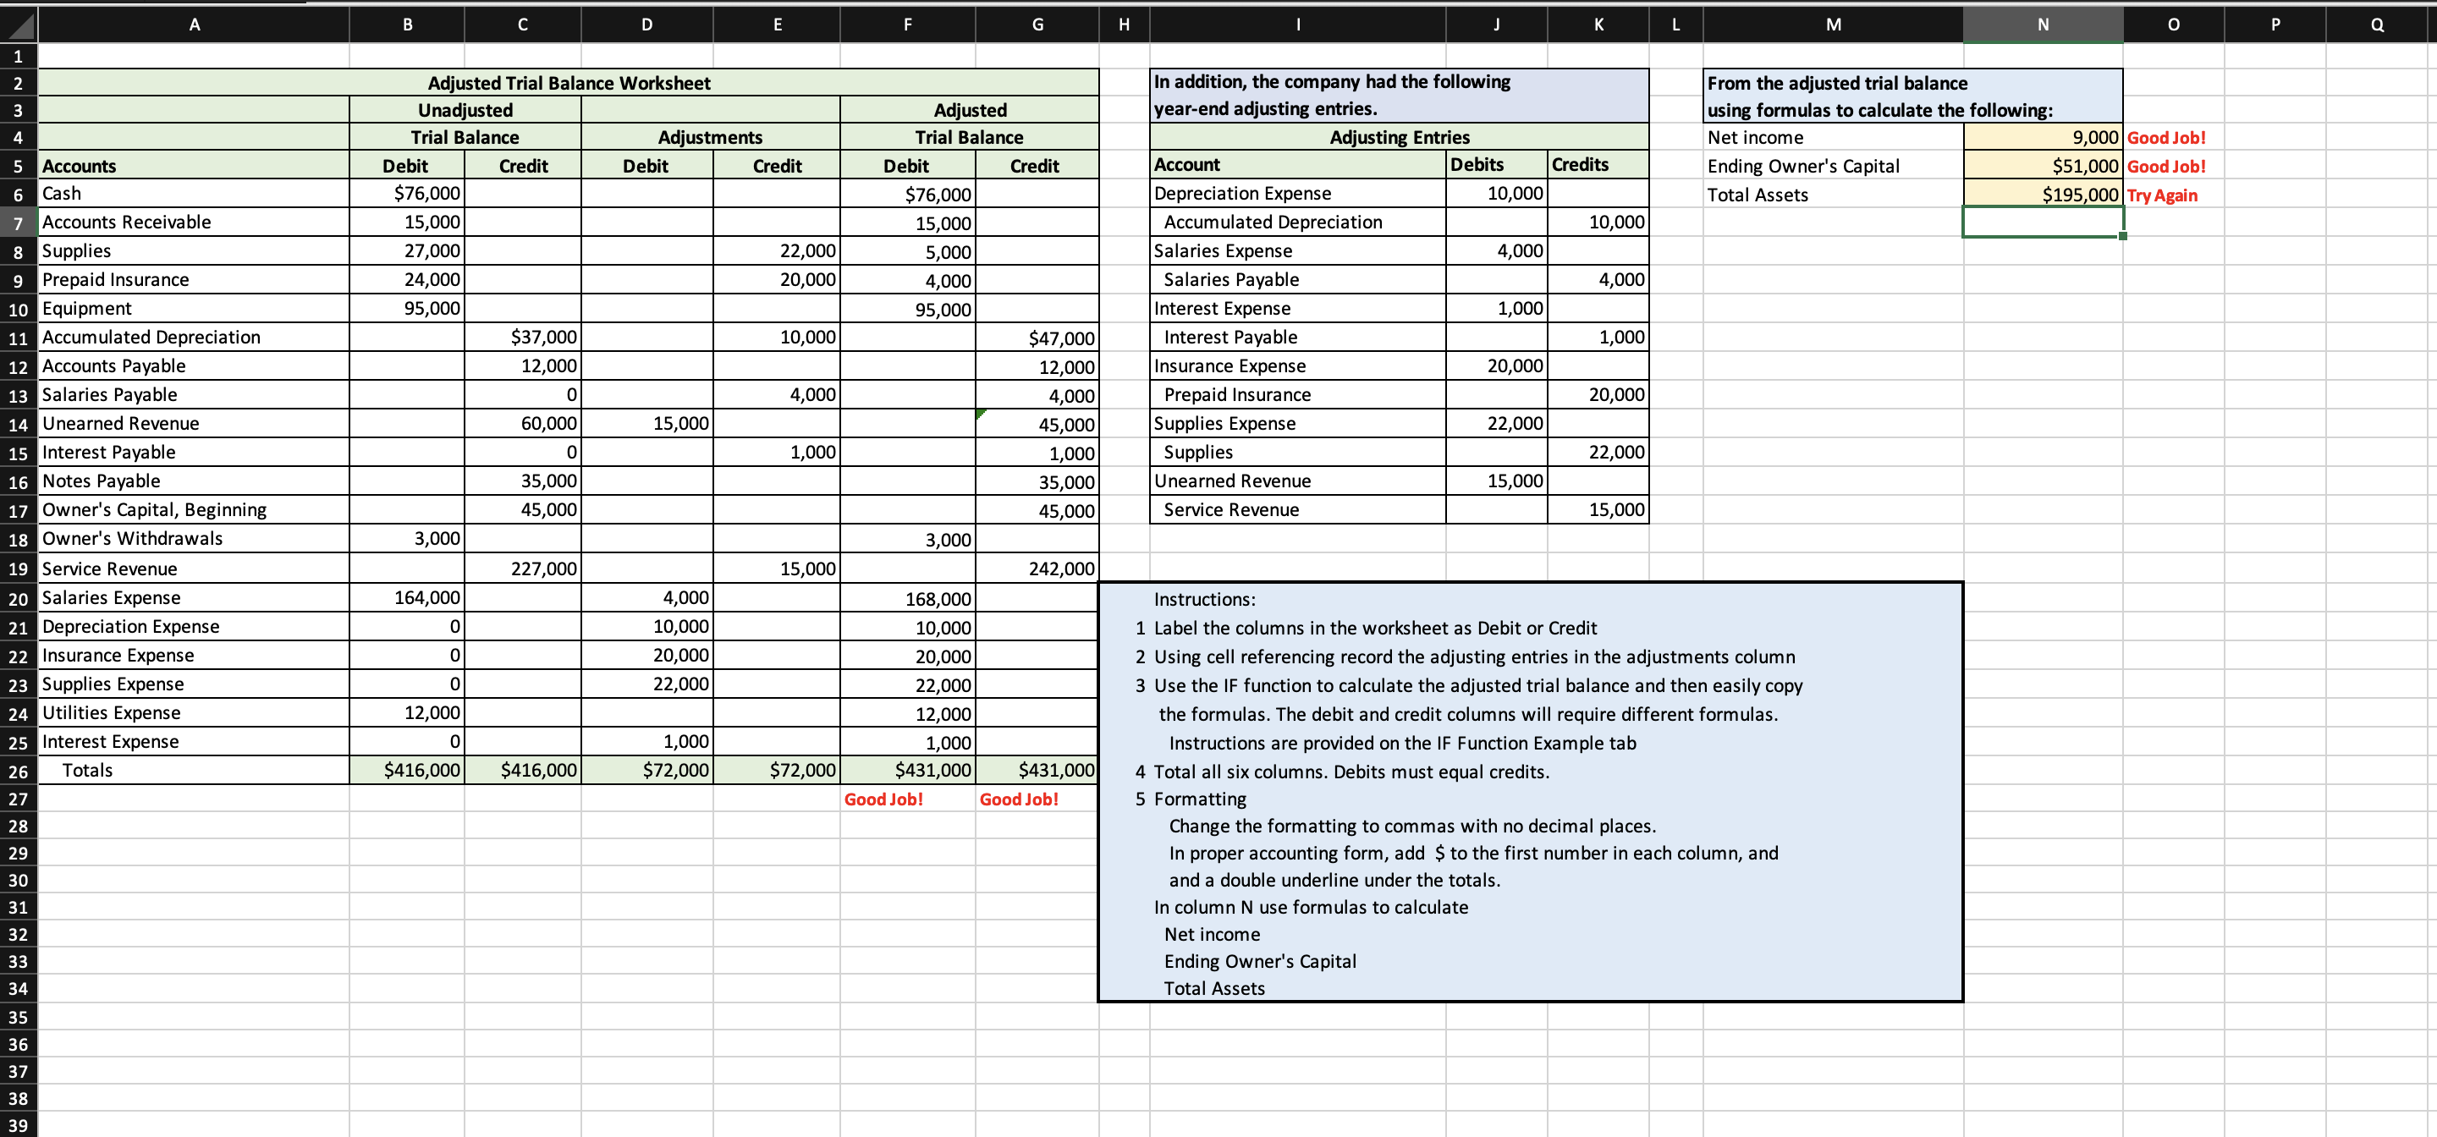Select column N header
Image resolution: width=2437 pixels, height=1137 pixels.
(2042, 25)
